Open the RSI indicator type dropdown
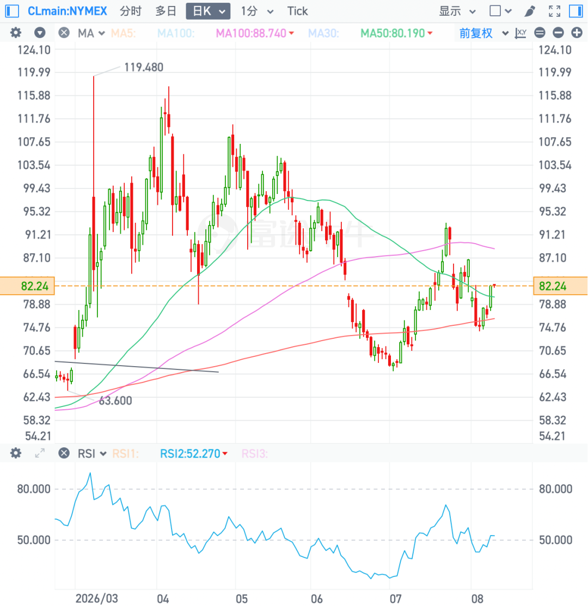Viewport: 588px width, 607px height. (92, 453)
